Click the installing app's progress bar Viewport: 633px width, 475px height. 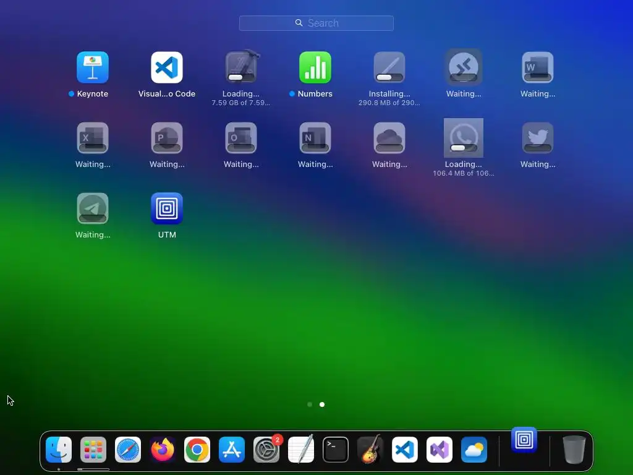click(389, 77)
